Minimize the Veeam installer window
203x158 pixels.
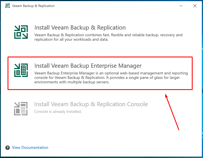(181, 6)
